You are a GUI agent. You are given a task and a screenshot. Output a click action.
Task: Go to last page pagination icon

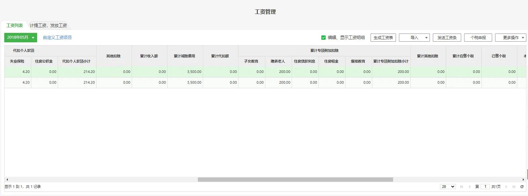coord(514,187)
